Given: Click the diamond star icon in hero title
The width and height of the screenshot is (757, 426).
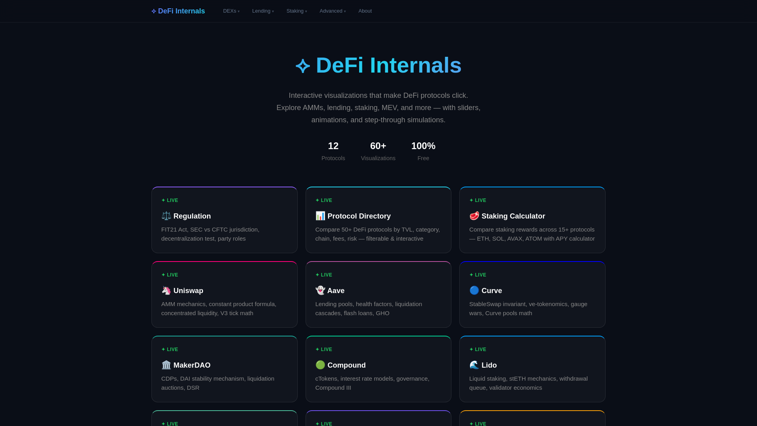Looking at the screenshot, I should [x=303, y=66].
